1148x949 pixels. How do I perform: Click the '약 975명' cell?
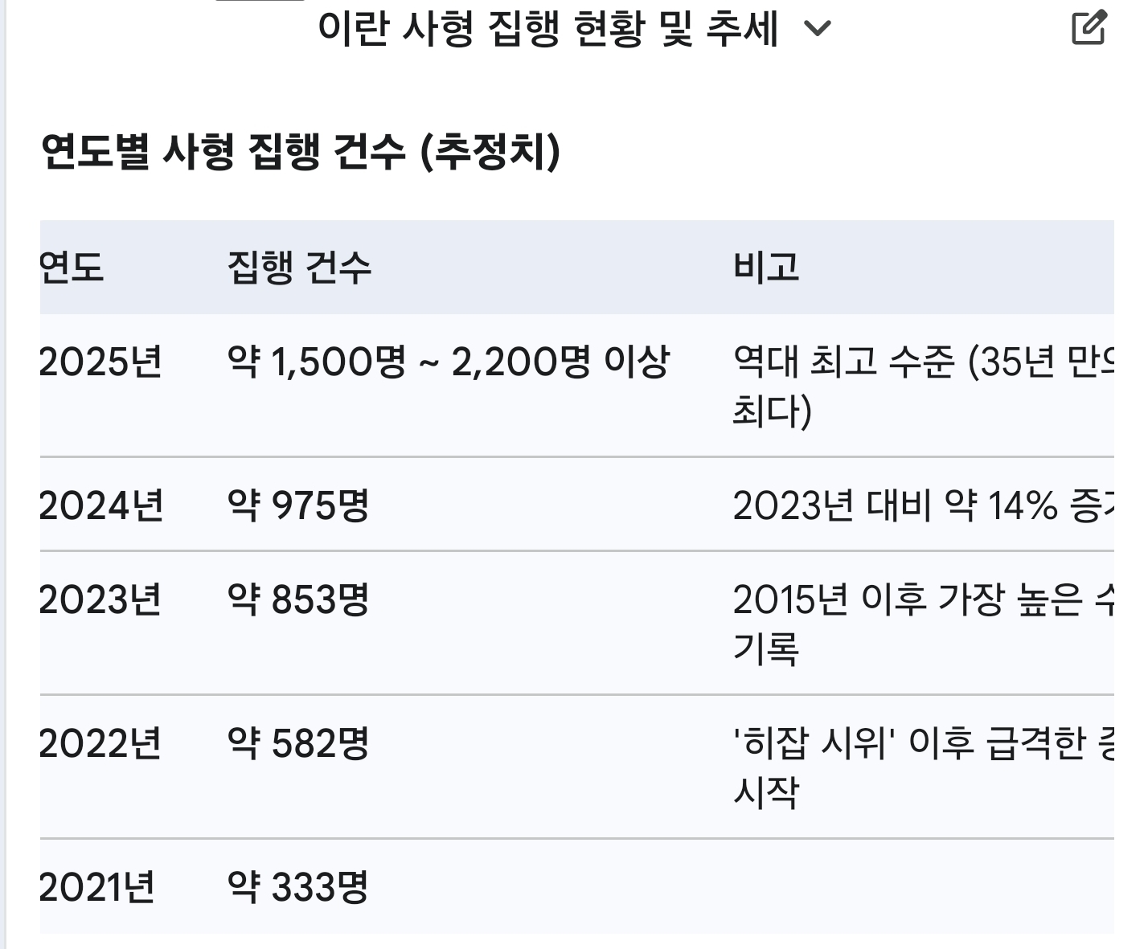click(298, 505)
